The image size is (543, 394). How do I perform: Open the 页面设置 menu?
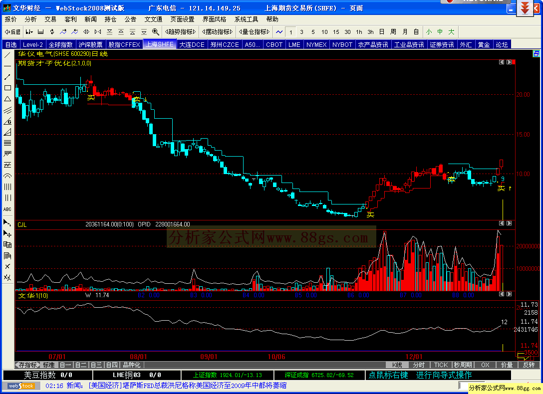pos(182,19)
